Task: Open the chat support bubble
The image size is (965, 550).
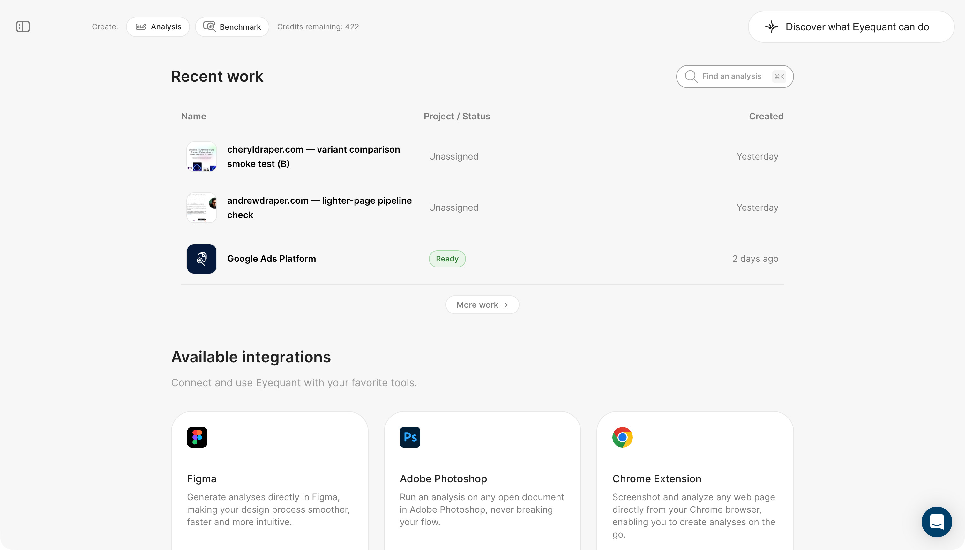Action: pos(937,522)
